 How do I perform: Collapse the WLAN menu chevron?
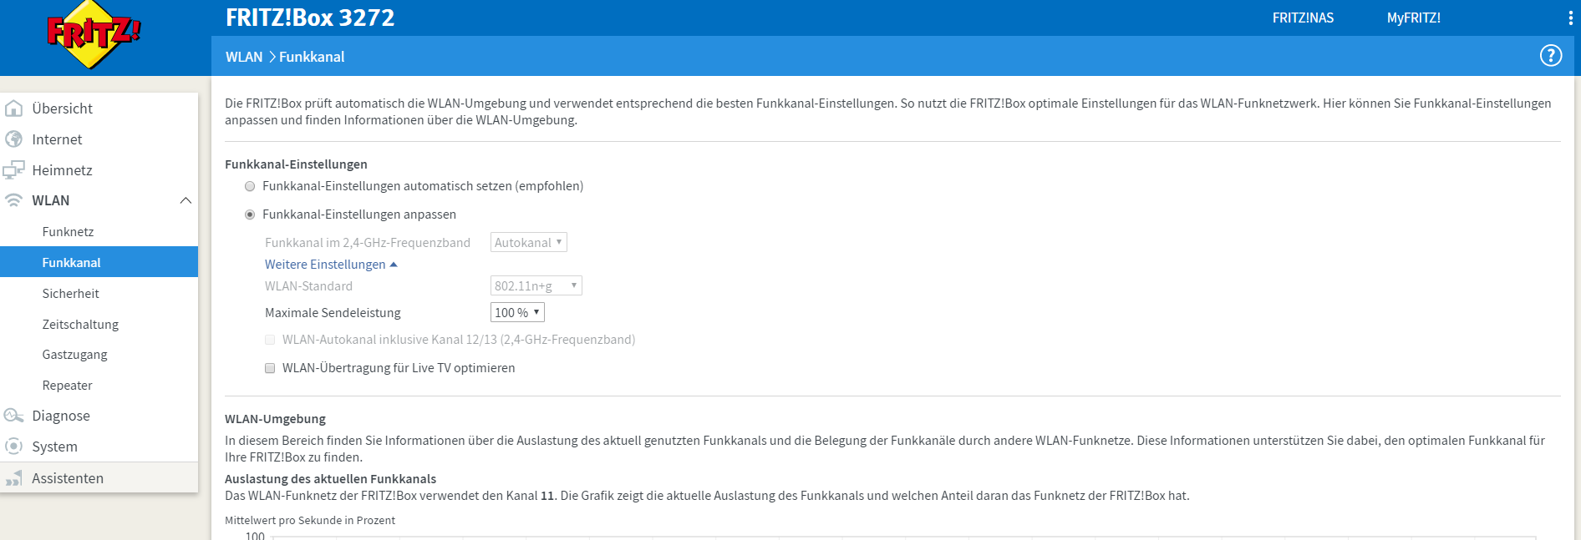coord(186,200)
